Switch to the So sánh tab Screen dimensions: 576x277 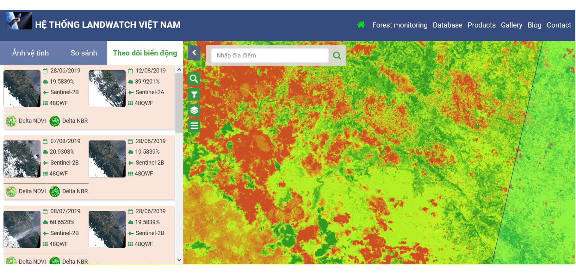[84, 53]
